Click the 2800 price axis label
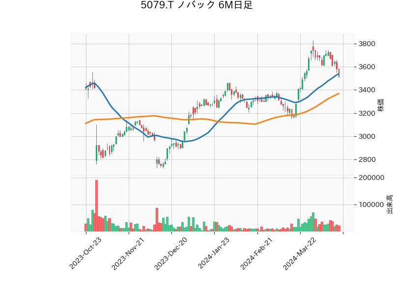 point(367,159)
